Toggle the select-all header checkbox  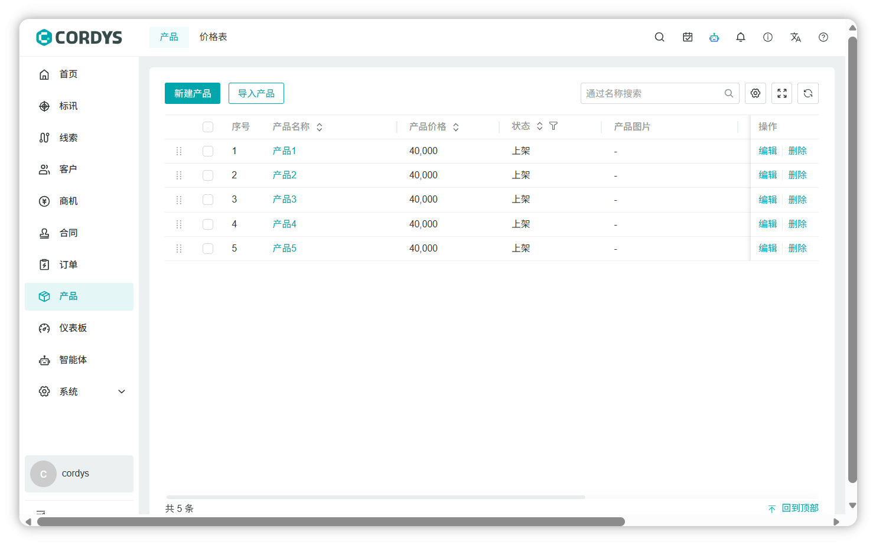pyautogui.click(x=208, y=127)
